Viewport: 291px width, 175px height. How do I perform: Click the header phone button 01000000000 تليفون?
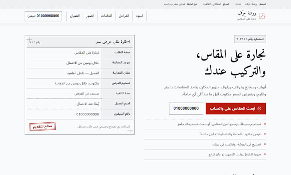click(x=43, y=16)
